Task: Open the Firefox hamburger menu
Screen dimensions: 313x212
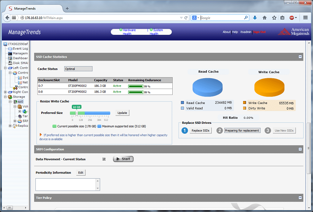Action: (x=305, y=18)
